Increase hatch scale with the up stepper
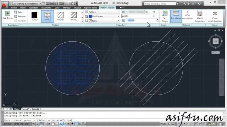Image resolution: width=227 pixels, height=127 pixels. coord(157,20)
